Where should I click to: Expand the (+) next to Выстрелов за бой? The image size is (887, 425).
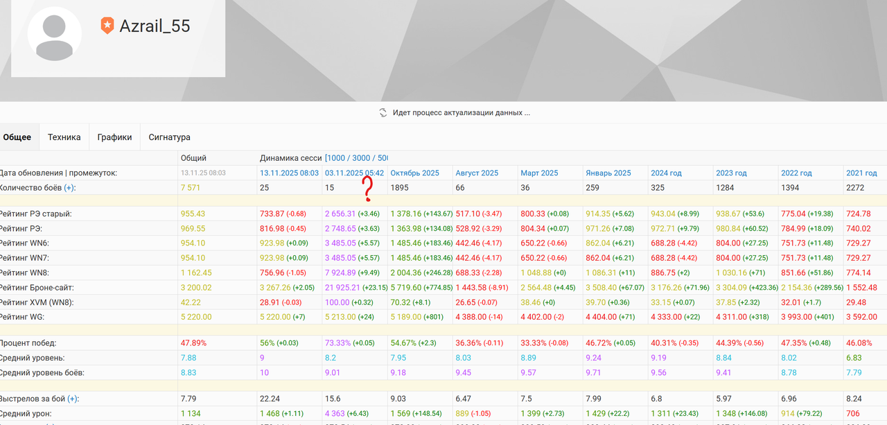pyautogui.click(x=72, y=399)
